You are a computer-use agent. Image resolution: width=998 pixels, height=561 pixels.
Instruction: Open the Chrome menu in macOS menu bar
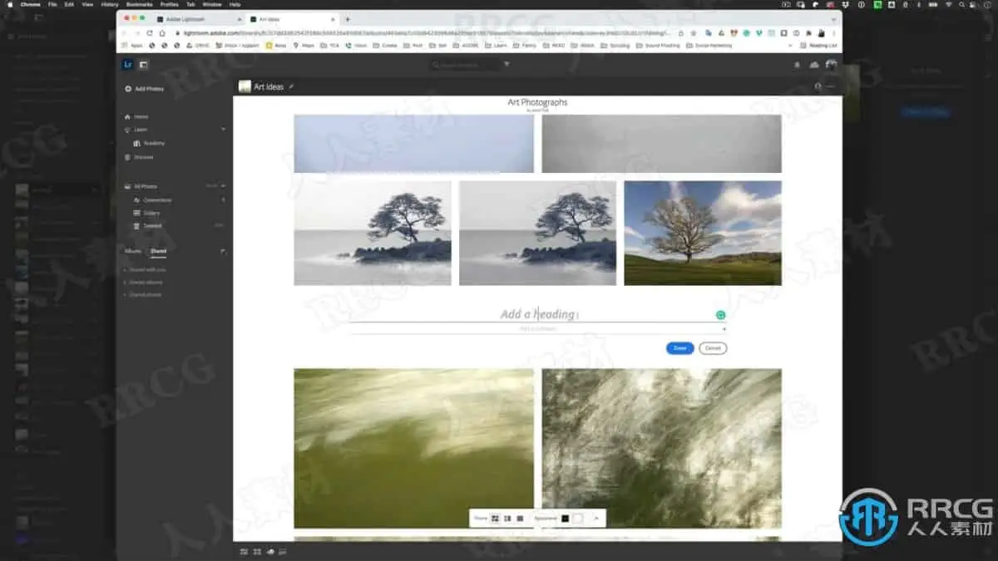point(31,4)
